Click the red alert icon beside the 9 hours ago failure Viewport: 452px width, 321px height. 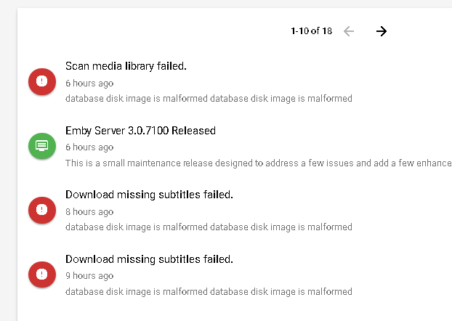(x=42, y=275)
